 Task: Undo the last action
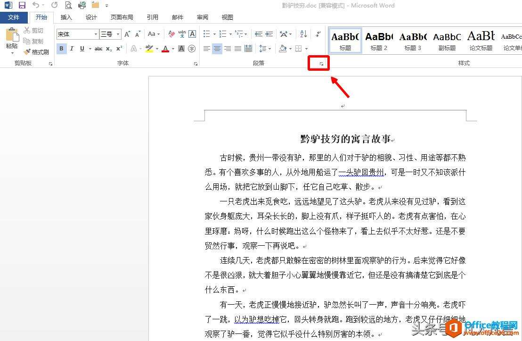point(36,5)
